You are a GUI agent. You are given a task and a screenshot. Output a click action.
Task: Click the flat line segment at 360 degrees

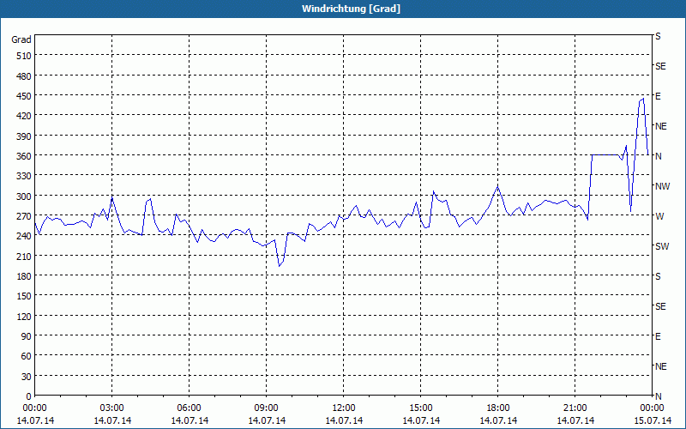point(605,154)
